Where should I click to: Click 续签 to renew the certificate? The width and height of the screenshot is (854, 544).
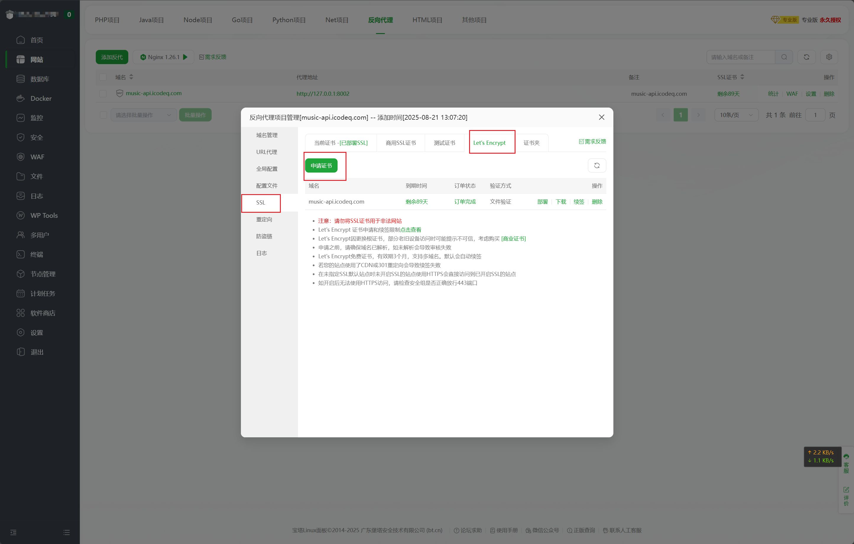(x=579, y=202)
